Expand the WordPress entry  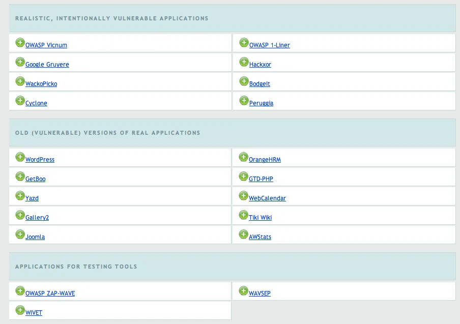pyautogui.click(x=20, y=157)
